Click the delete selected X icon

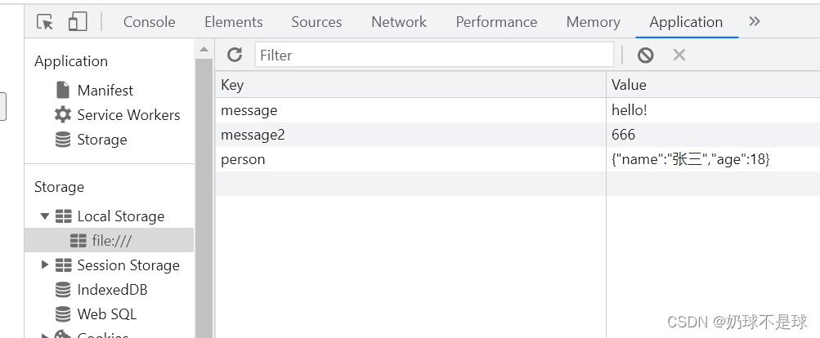point(679,55)
